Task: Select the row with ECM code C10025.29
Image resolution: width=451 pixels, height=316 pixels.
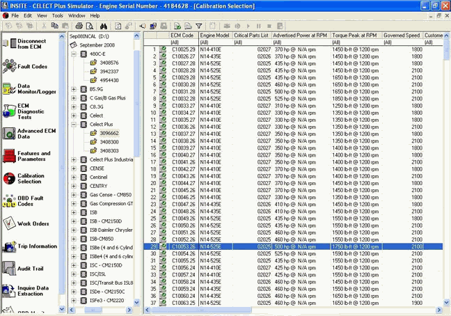Action: coord(293,49)
